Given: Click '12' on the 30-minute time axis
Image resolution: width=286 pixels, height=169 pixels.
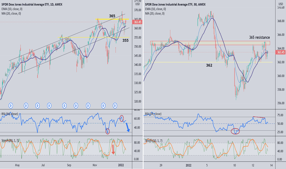Looking at the screenshot, I should pos(253,165).
